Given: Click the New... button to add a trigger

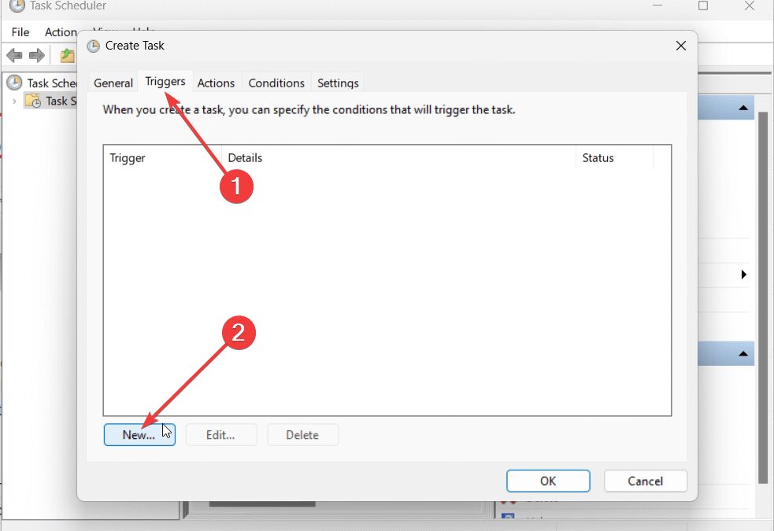Looking at the screenshot, I should 139,435.
